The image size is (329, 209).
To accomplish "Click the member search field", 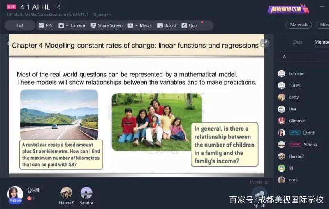I will pos(304,57).
